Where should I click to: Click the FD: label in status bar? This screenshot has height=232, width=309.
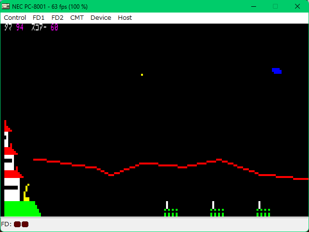(x=6, y=224)
